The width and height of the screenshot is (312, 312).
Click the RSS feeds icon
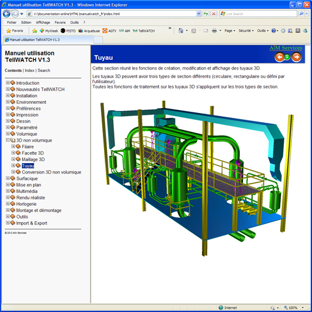(193, 31)
